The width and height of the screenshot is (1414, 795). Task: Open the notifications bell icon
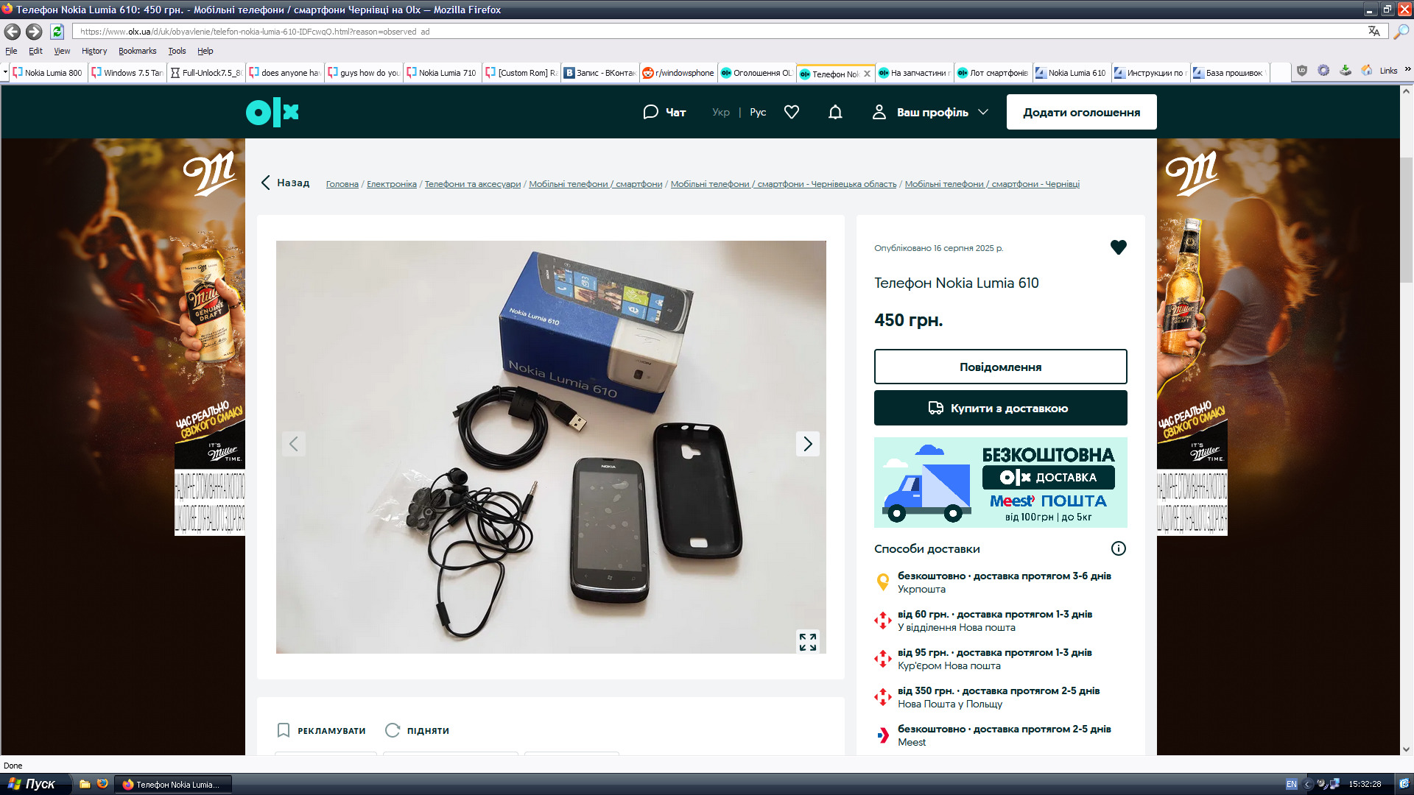pyautogui.click(x=835, y=112)
